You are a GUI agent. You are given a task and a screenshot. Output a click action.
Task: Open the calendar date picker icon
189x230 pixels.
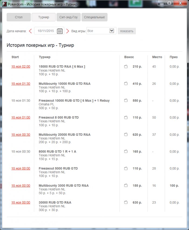click(60, 31)
